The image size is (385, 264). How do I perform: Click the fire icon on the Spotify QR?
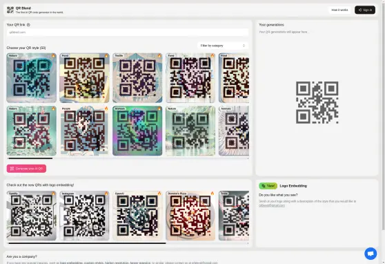pyautogui.click(x=53, y=194)
